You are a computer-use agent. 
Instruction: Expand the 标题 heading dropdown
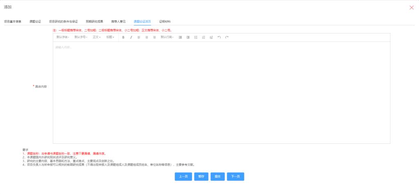coord(110,37)
